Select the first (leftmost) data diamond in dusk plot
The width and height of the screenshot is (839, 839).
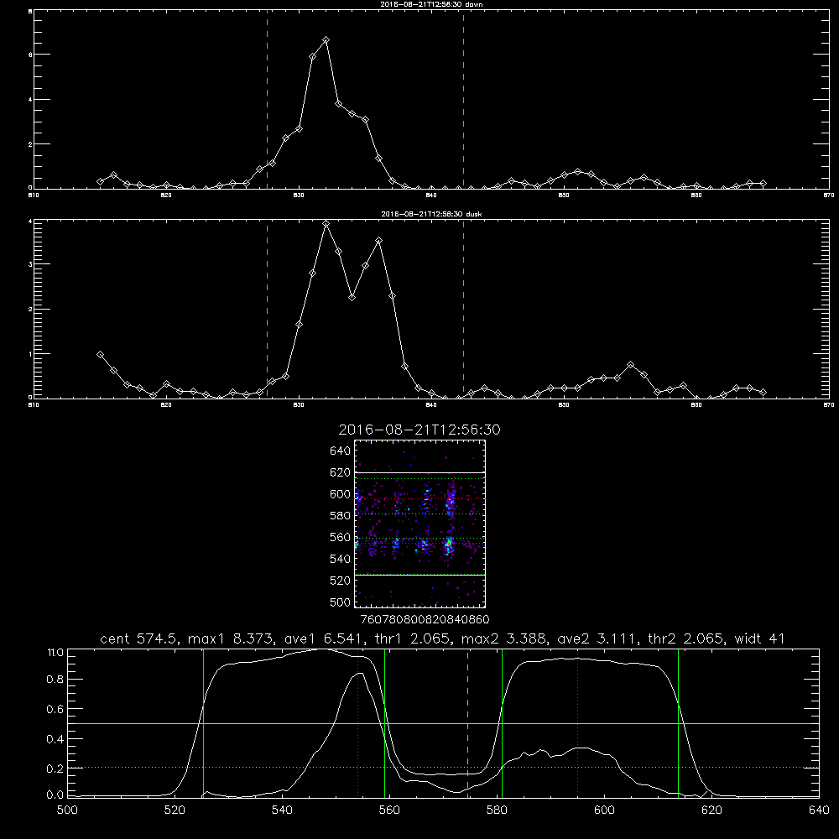[x=100, y=354]
